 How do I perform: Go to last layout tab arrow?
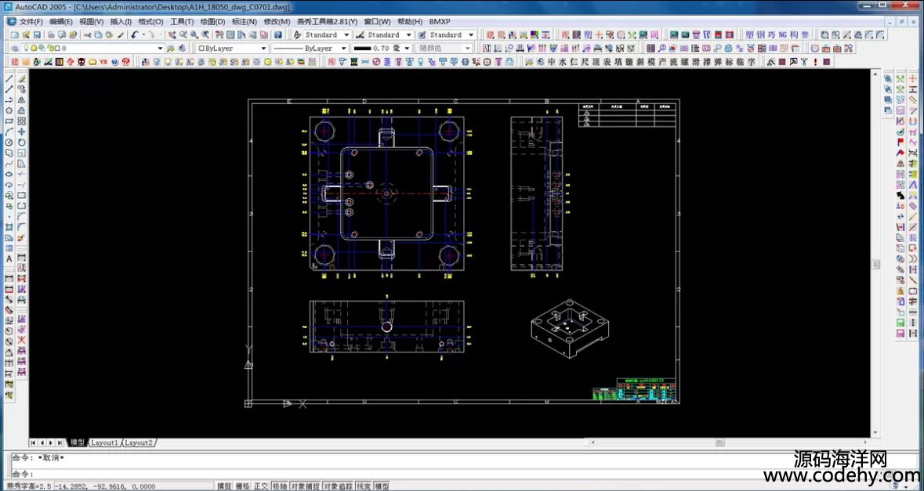[60, 442]
